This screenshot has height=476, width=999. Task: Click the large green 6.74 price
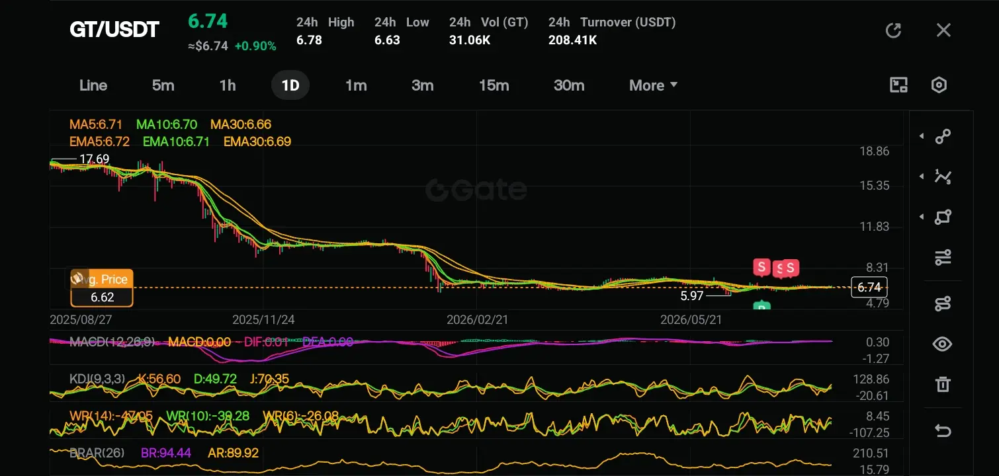[x=208, y=21]
